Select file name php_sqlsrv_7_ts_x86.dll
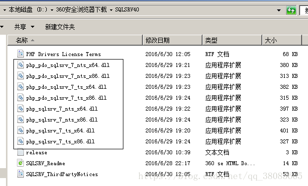Image resolution: width=308 pixels, height=186 pixels. click(x=60, y=141)
